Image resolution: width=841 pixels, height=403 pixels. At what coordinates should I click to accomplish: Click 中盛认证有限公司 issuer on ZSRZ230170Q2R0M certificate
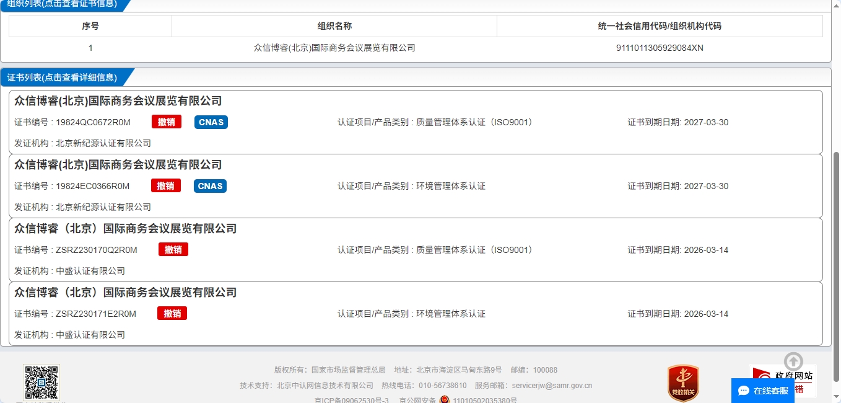[x=90, y=271]
